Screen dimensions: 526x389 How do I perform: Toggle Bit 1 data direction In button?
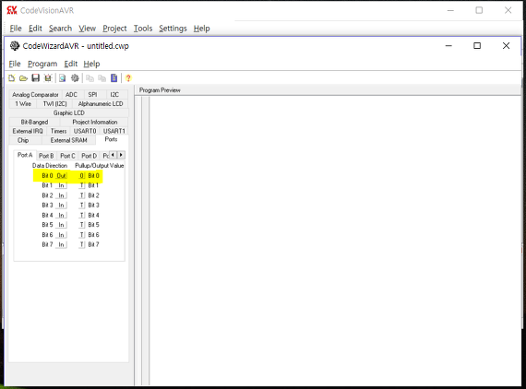[x=61, y=185]
